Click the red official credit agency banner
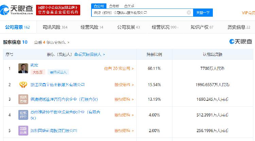Screen dimensions: 255x141 (58, 10)
